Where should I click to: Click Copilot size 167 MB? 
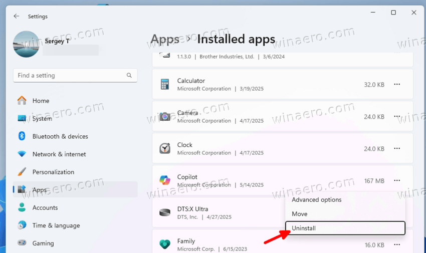(x=374, y=181)
